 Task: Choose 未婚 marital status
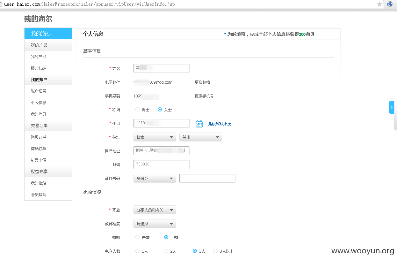coord(138,237)
